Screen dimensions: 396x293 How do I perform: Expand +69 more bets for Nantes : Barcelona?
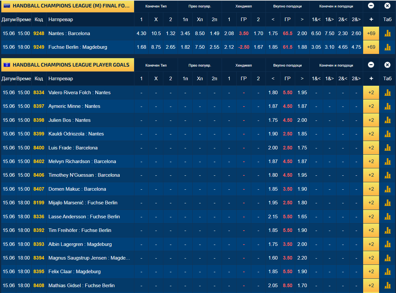(x=371, y=33)
